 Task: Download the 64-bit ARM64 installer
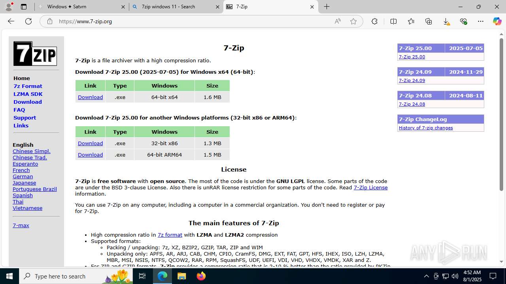(90, 155)
